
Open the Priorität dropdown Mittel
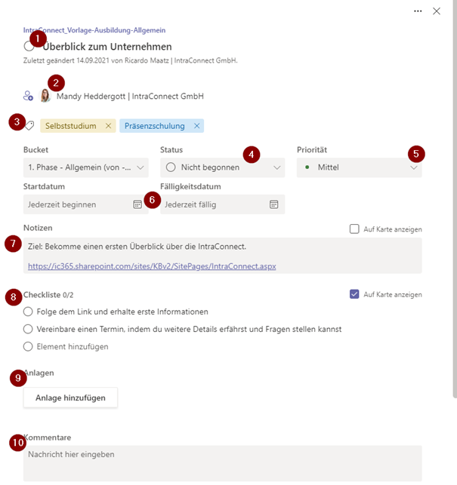coord(359,167)
